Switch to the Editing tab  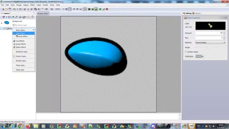(187, 13)
